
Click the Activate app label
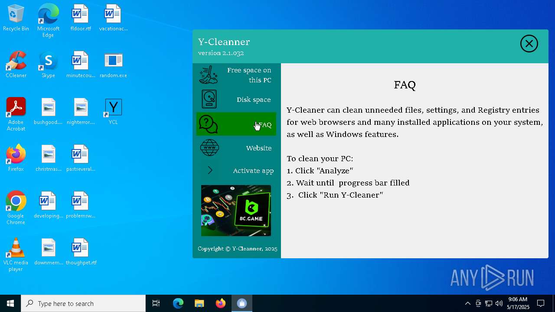tap(253, 171)
